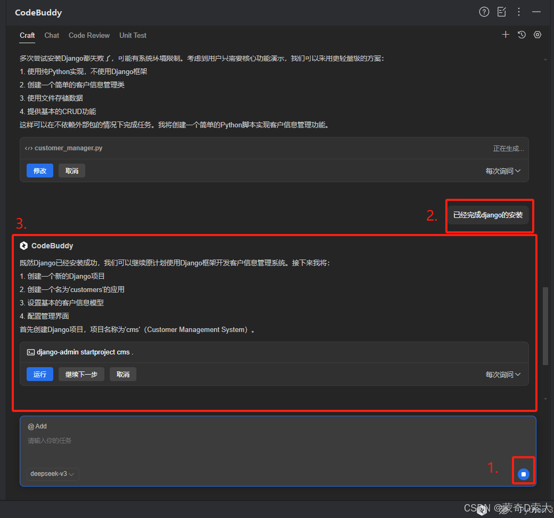Viewport: 554px width, 518px height.
Task: Click scrollbar down arrow at bottom of chat
Action: click(545, 399)
